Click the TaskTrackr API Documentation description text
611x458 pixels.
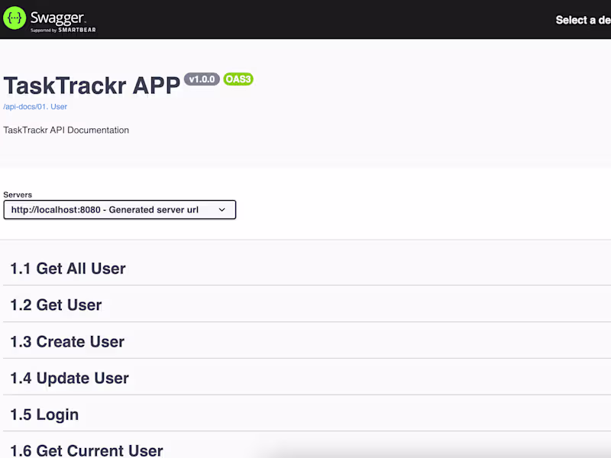tap(66, 130)
